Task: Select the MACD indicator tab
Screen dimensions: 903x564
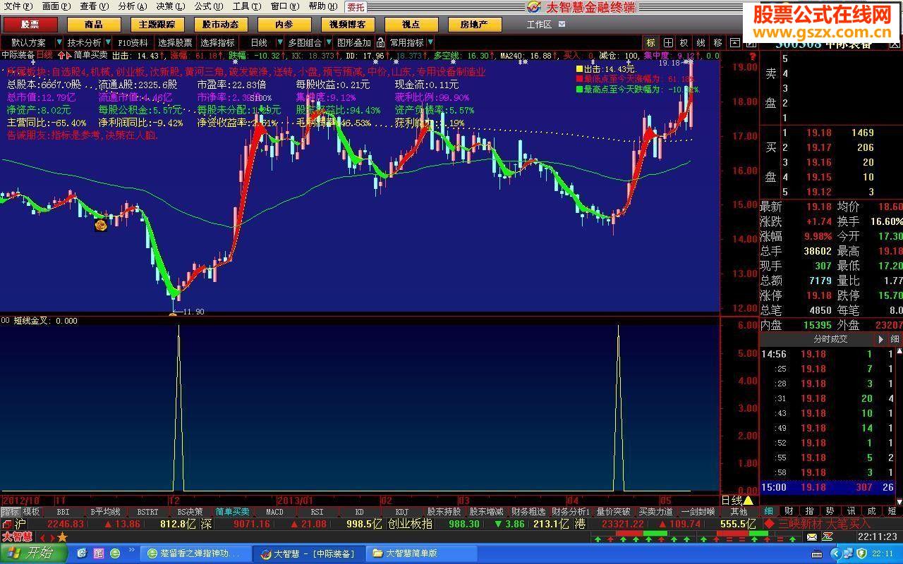Action: [274, 511]
